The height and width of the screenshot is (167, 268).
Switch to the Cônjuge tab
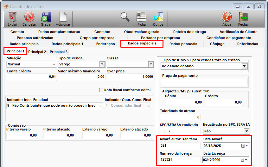click(217, 44)
